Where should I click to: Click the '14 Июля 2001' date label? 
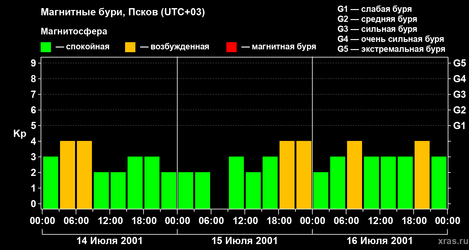tap(109, 241)
